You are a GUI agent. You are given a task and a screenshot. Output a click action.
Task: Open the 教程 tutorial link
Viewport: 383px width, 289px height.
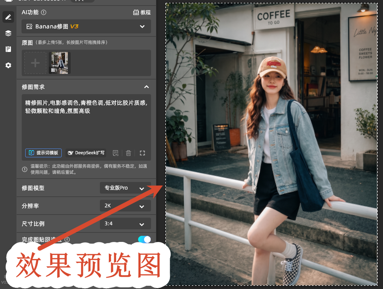click(x=142, y=12)
